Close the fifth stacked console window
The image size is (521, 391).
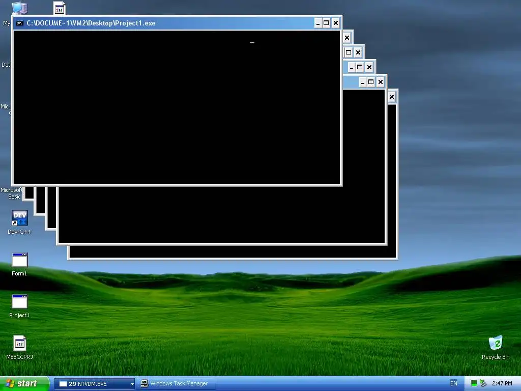tap(381, 82)
